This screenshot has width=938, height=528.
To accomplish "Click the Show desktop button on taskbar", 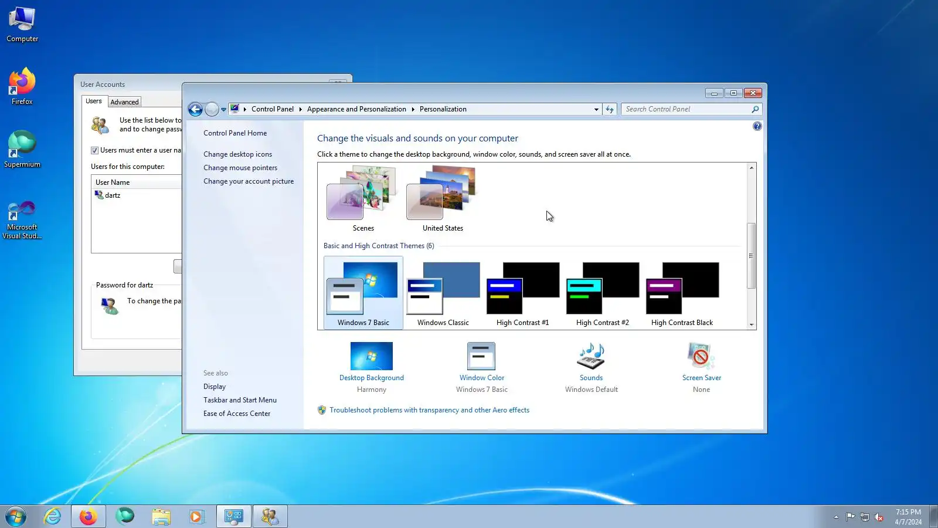I will click(x=933, y=517).
